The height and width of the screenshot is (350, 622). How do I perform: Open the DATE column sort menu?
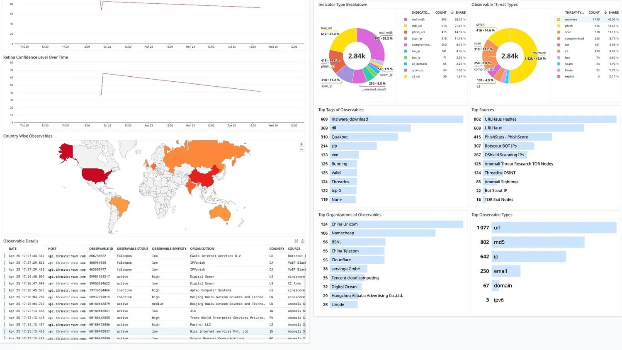tap(12, 249)
